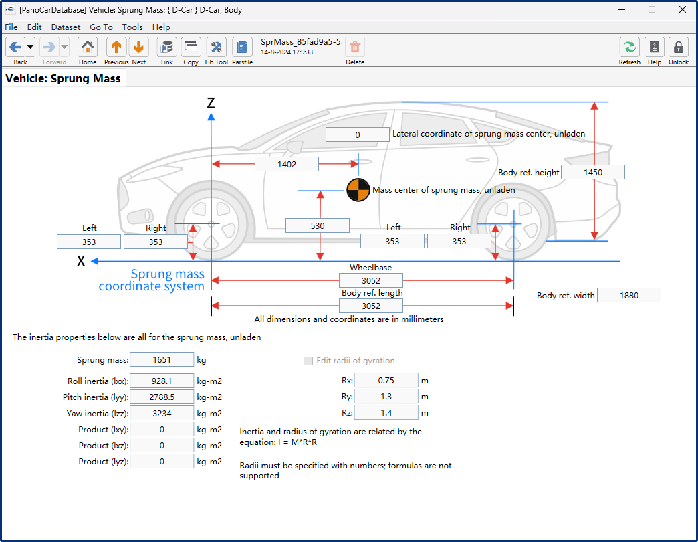Open the Go To menu

point(101,27)
